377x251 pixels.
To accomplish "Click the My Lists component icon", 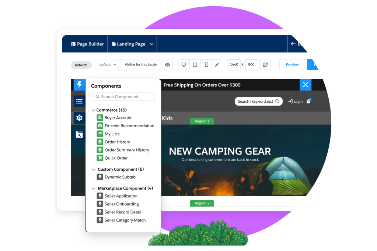I will 100,134.
